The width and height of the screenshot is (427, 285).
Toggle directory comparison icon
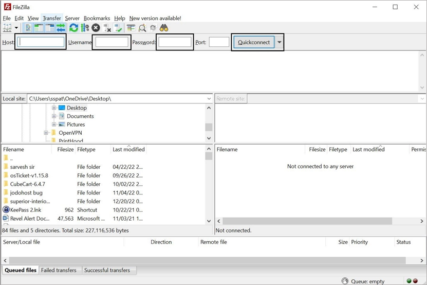click(142, 28)
